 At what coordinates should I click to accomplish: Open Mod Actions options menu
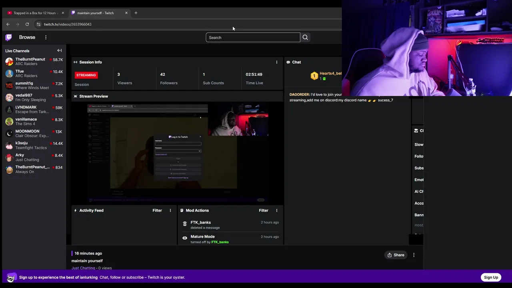click(x=276, y=210)
